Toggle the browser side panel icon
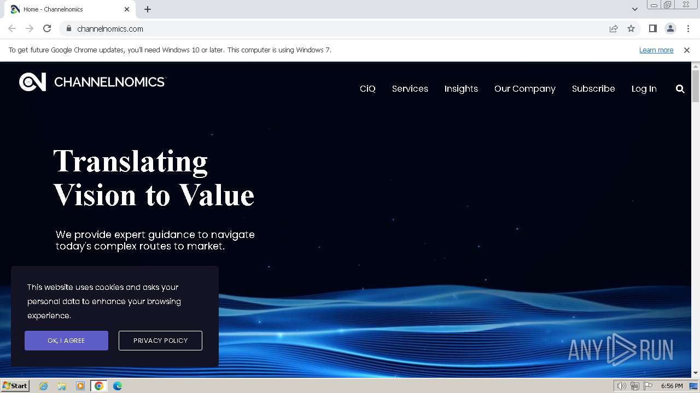Image resolution: width=700 pixels, height=393 pixels. [x=652, y=28]
